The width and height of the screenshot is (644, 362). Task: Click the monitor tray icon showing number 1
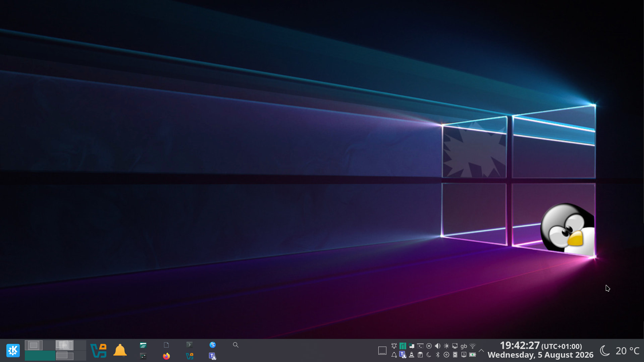tap(464, 355)
